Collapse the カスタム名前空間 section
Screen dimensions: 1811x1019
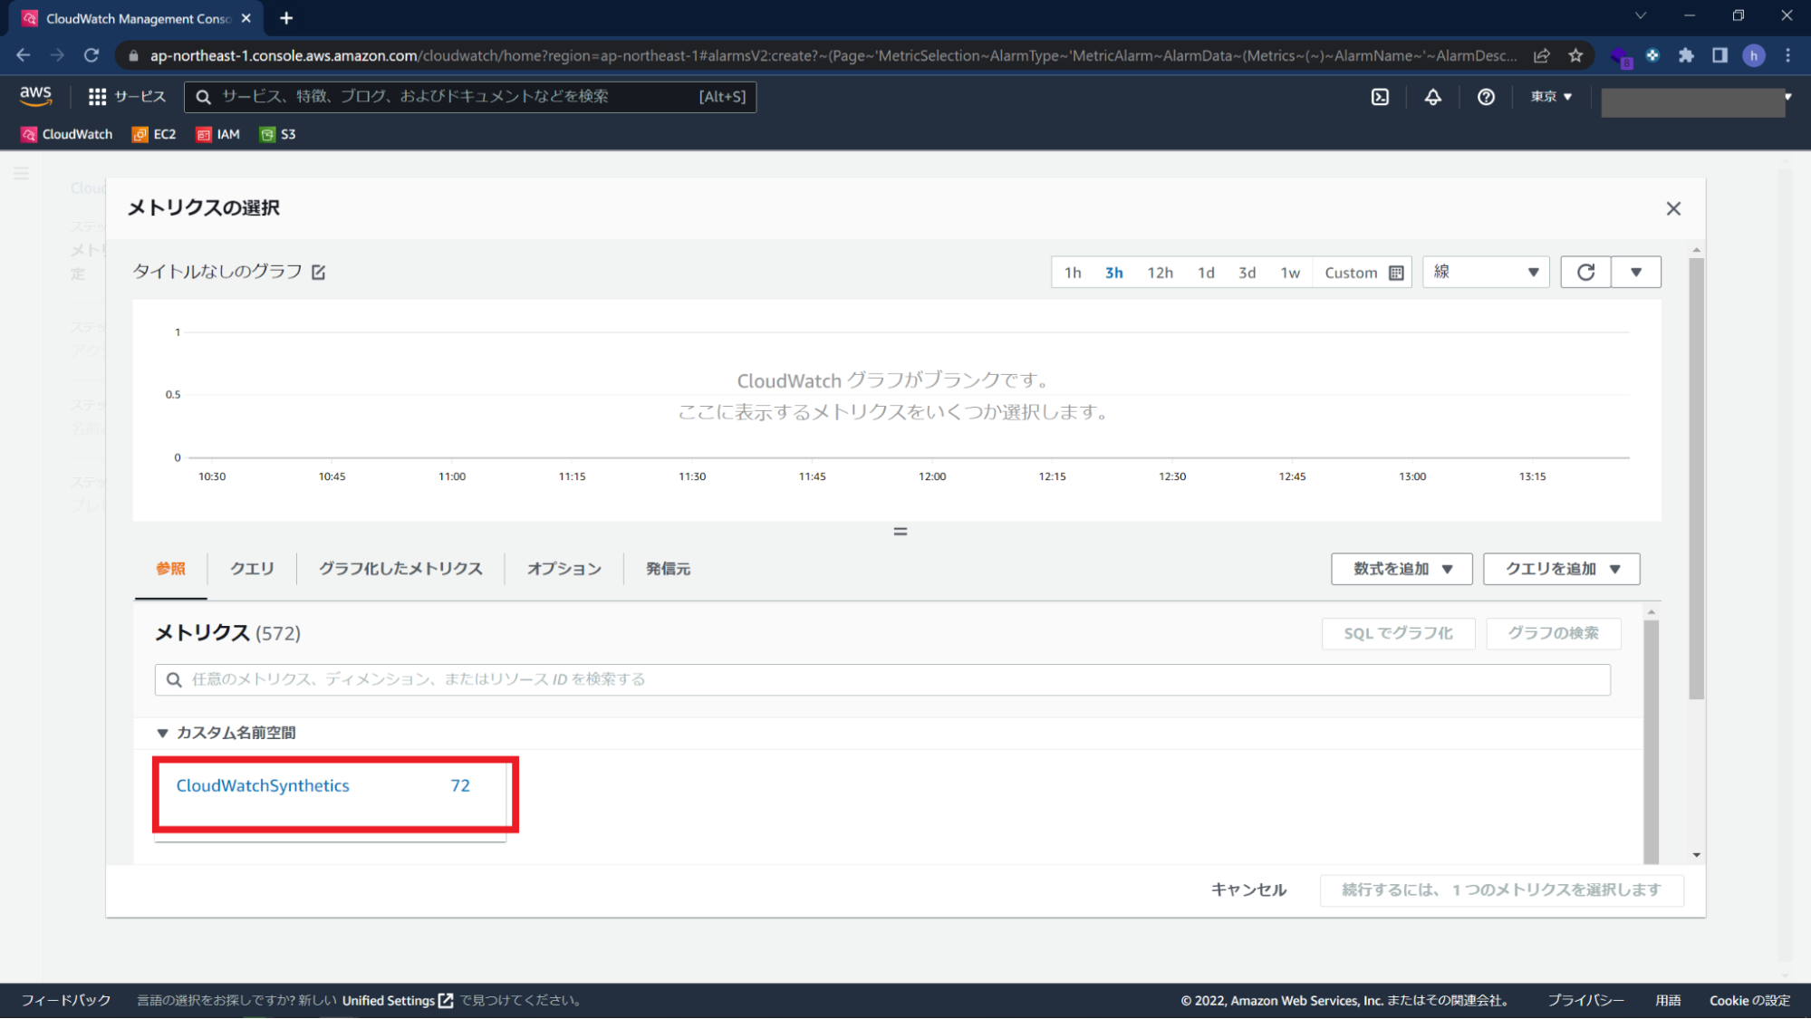(162, 733)
